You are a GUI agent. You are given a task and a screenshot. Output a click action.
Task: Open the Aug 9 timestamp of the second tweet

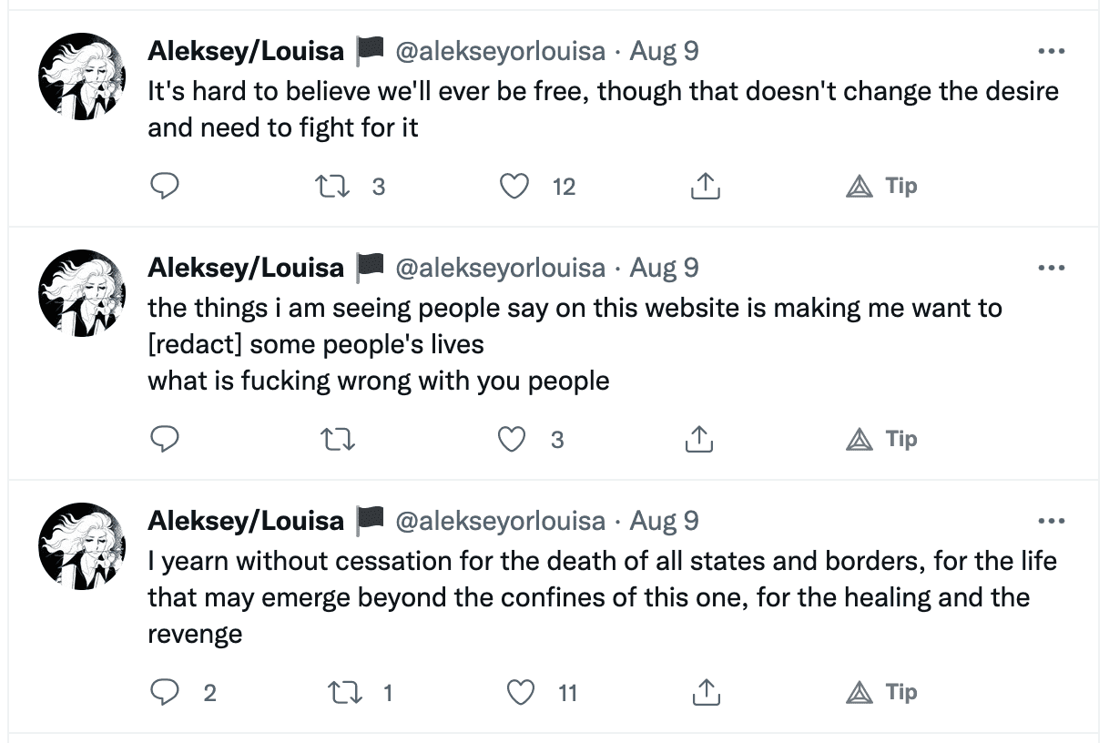[665, 268]
